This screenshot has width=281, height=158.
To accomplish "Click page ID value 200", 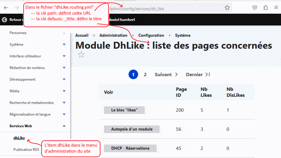I will click(180, 110).
